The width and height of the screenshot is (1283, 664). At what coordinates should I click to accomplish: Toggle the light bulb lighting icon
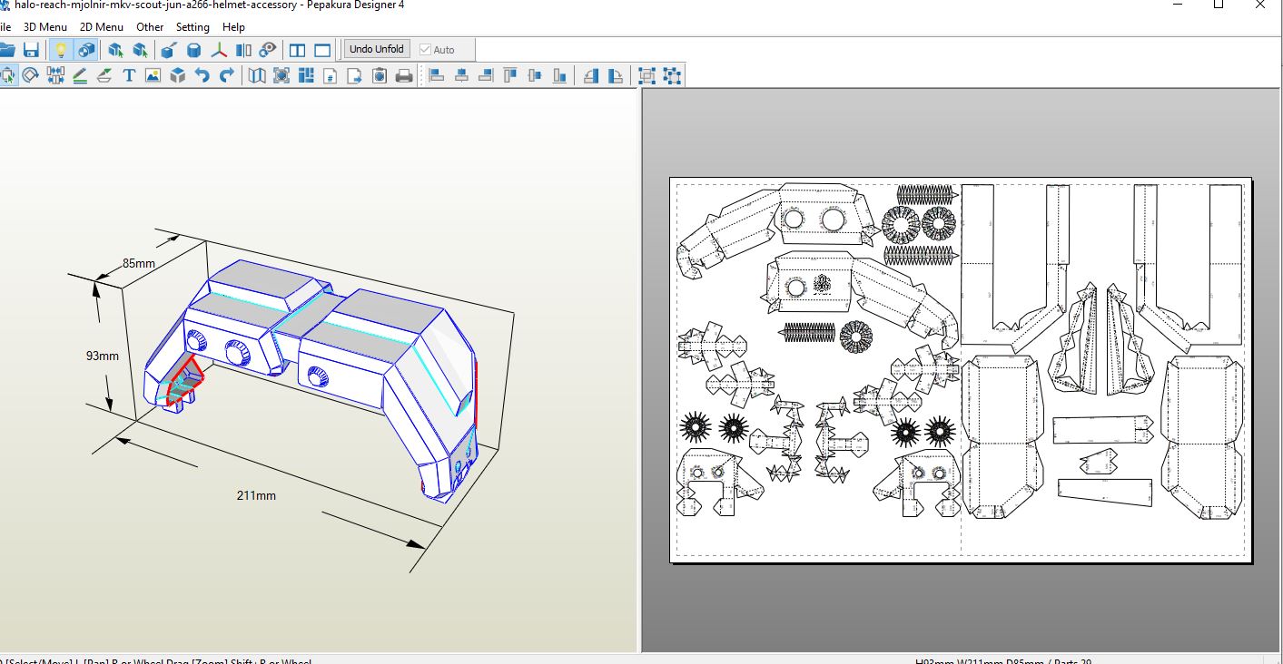click(x=61, y=50)
